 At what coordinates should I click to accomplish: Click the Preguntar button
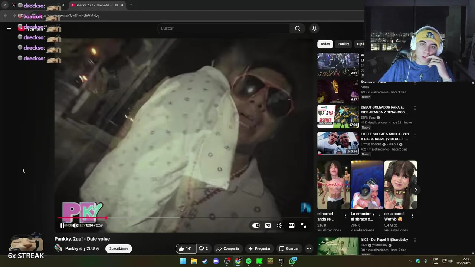pos(259,248)
